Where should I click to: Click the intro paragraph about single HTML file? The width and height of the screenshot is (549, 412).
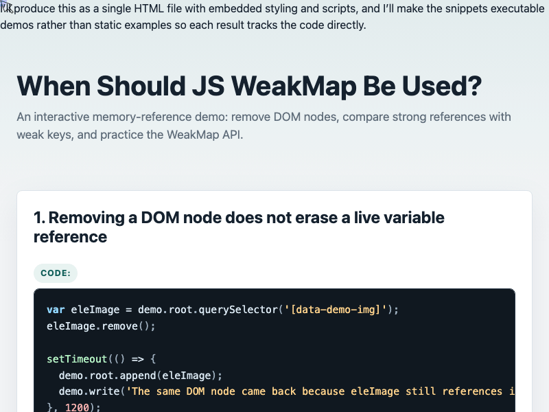[x=272, y=16]
